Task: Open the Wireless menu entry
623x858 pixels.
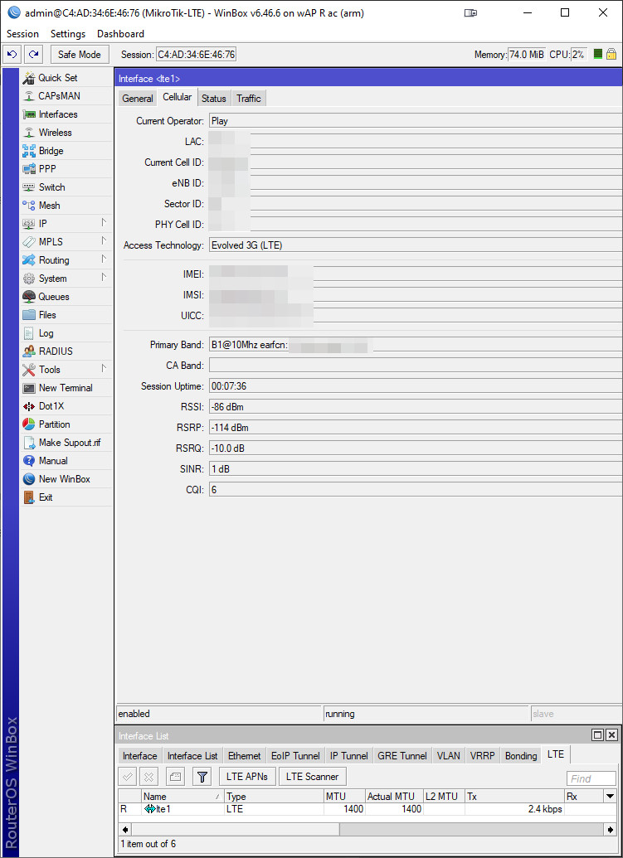Action: click(66, 133)
